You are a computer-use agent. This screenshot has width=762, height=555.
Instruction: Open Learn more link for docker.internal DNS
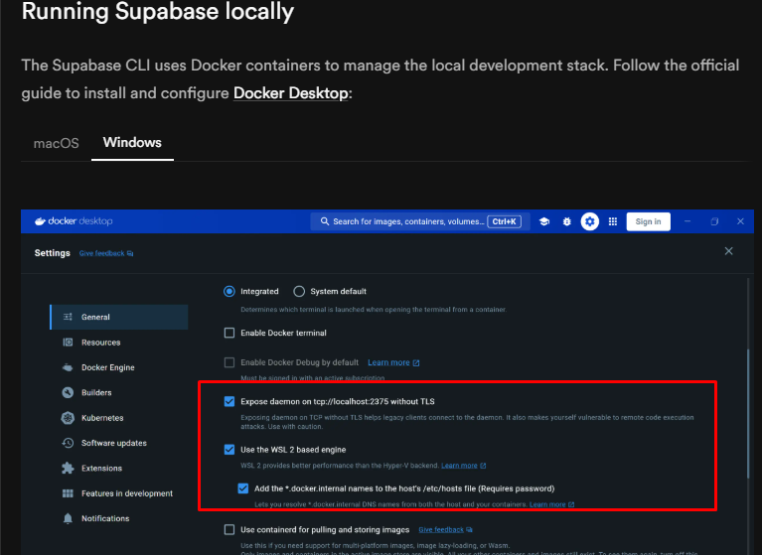pos(547,504)
